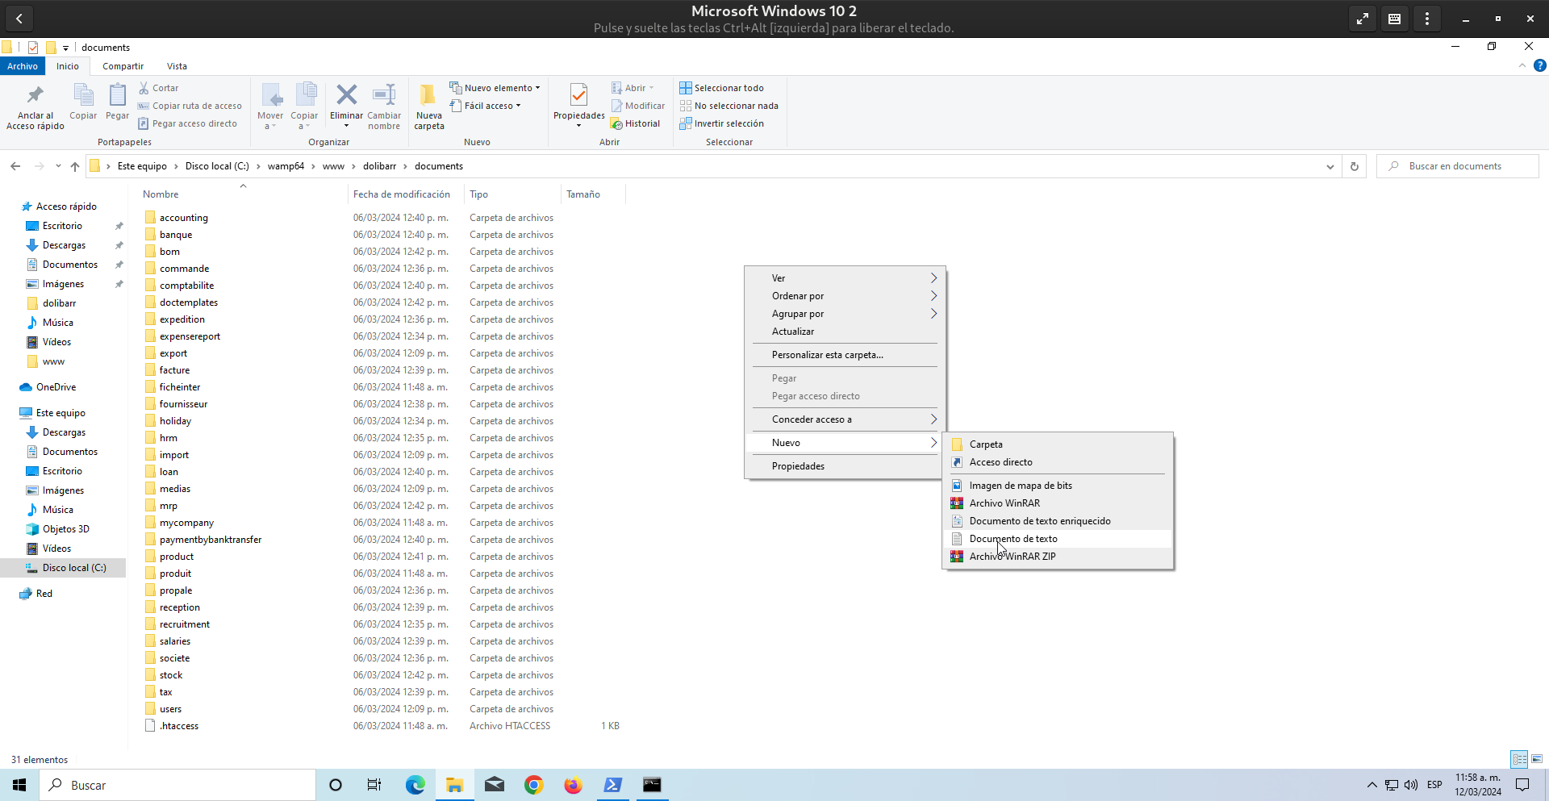Click the Propiedades ribbon icon
The height and width of the screenshot is (801, 1549).
(578, 96)
